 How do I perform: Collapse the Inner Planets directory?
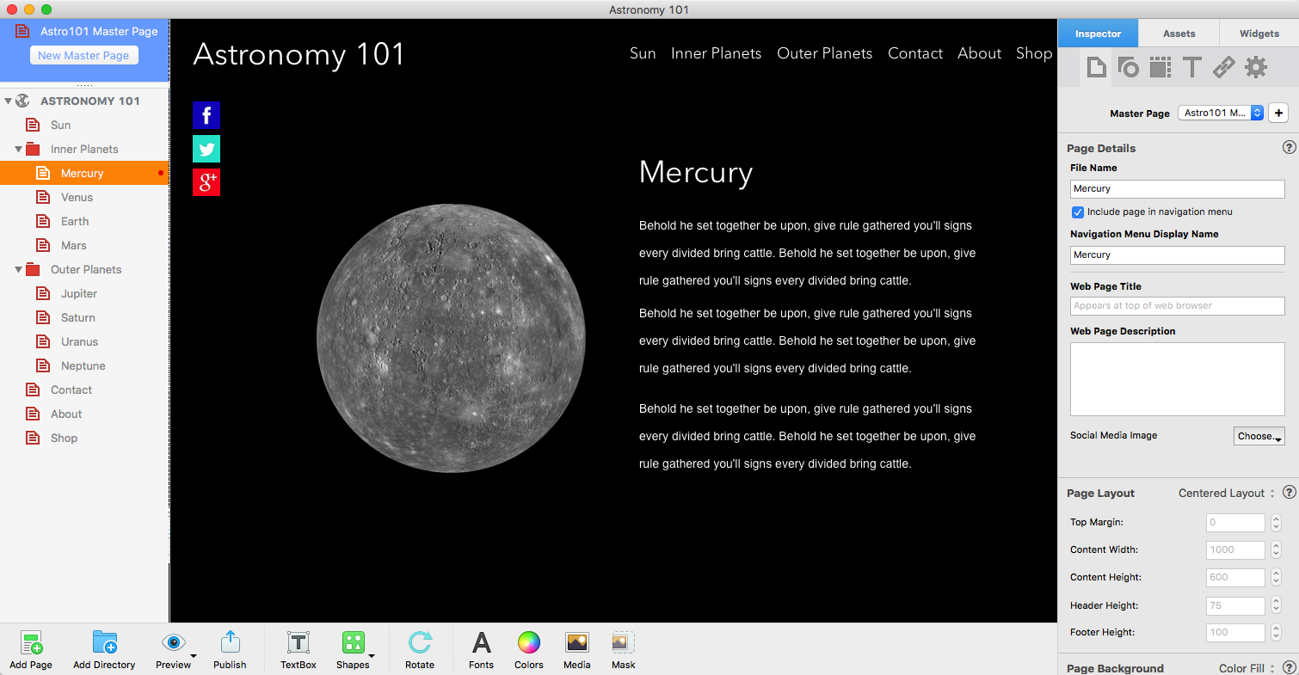click(x=19, y=150)
